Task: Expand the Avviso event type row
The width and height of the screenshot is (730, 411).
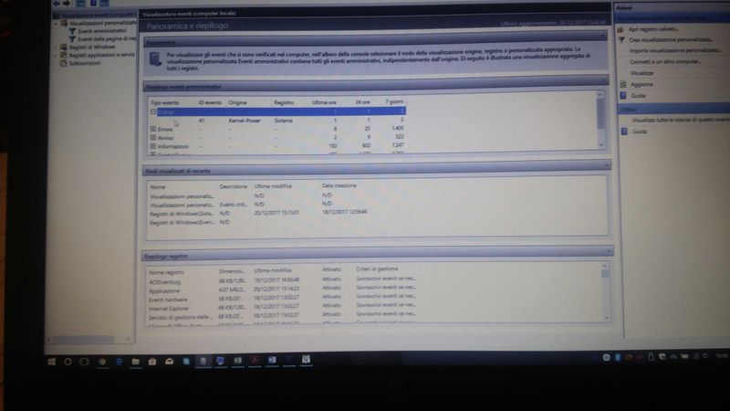Action: tap(153, 138)
